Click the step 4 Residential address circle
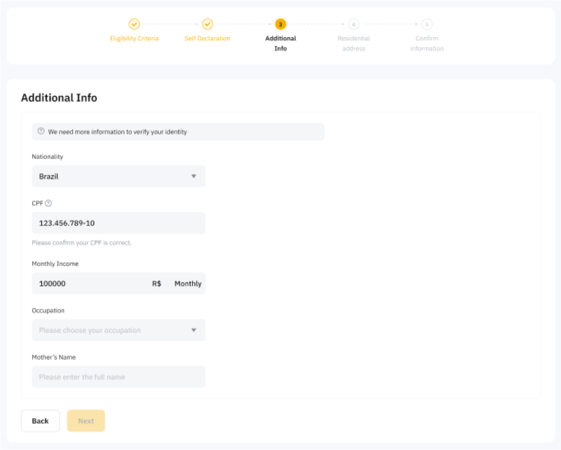 click(x=353, y=24)
